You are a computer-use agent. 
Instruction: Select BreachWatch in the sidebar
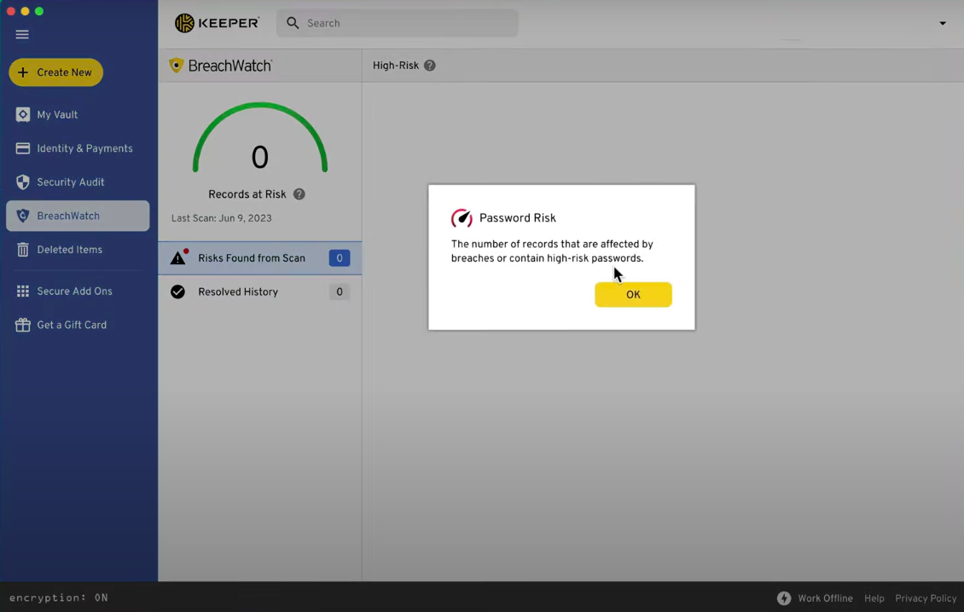78,216
